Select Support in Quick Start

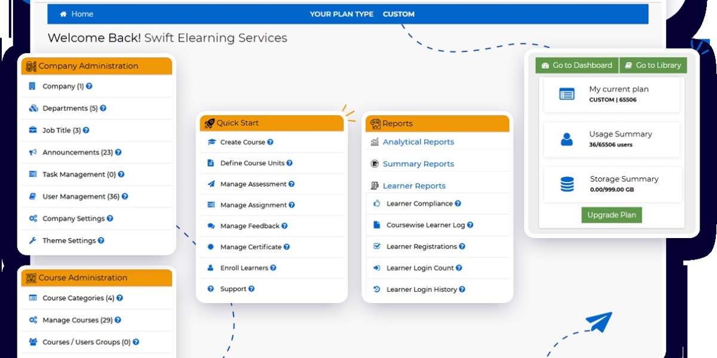click(x=233, y=289)
